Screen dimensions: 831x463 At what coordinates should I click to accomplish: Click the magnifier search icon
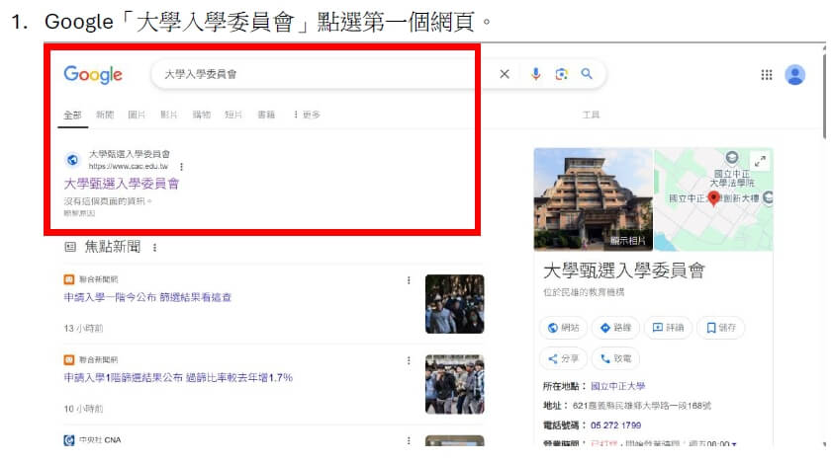(586, 74)
